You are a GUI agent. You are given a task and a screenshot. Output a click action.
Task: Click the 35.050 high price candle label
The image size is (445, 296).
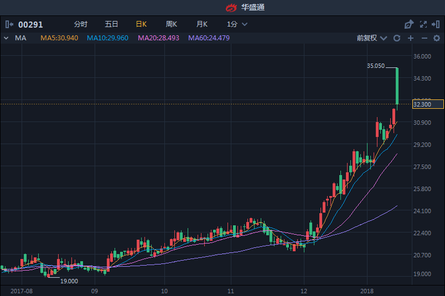376,66
